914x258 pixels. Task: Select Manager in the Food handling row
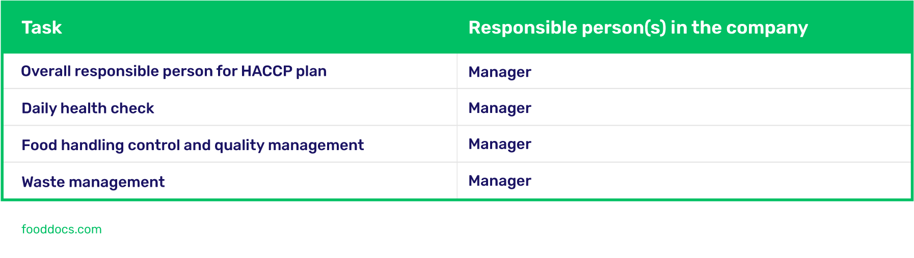coord(500,145)
